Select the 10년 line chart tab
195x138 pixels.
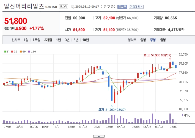(x=86, y=40)
